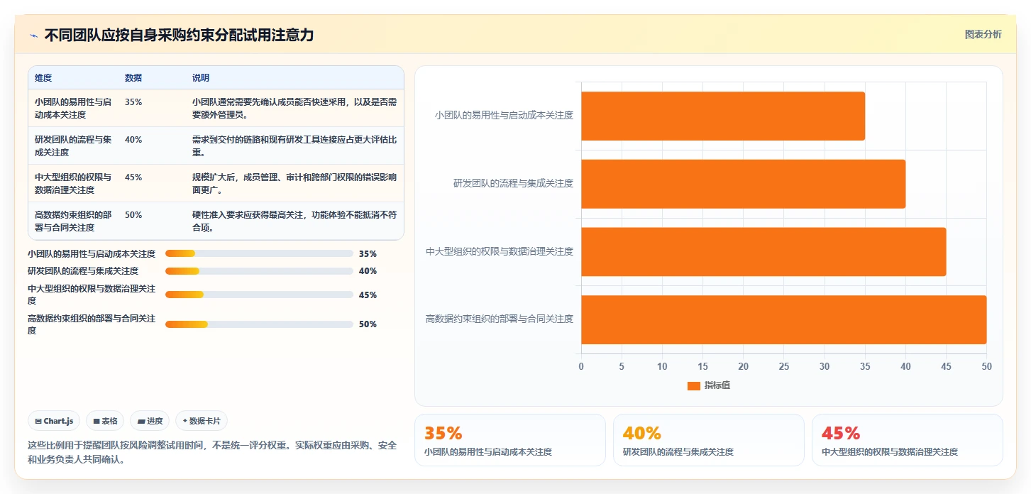Viewport: 1031px width, 494px height.
Task: Click the 35% value next to the first progress bar
Action: tap(368, 253)
